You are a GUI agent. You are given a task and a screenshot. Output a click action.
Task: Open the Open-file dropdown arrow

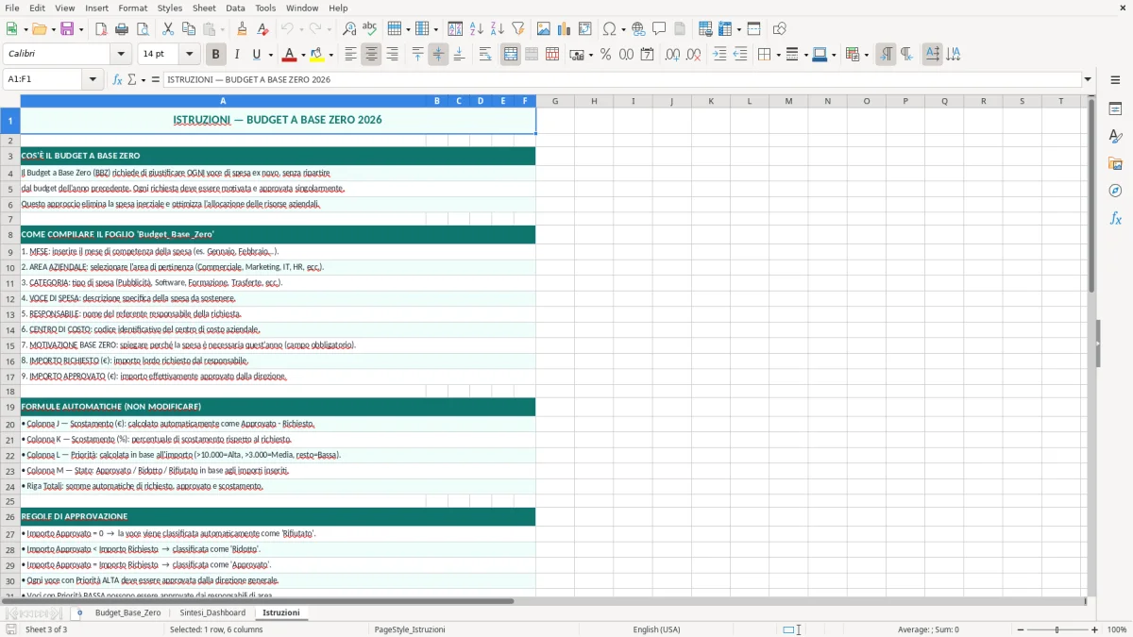tap(52, 29)
